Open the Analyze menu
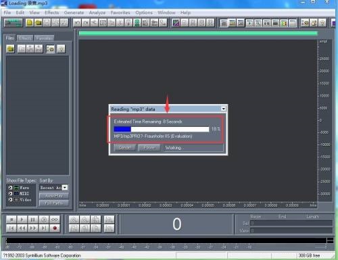Image resolution: width=338 pixels, height=260 pixels. 97,13
